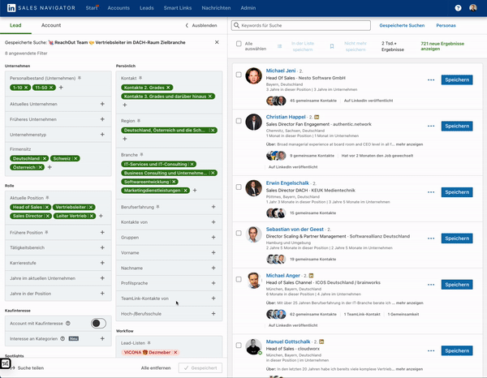Select checkbox for Sebastian von der Geest

pos(239,234)
